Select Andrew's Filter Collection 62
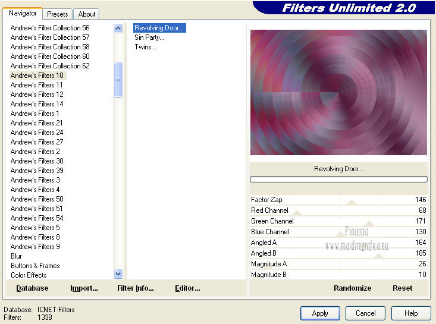This screenshot has width=436, height=324. tap(50, 66)
